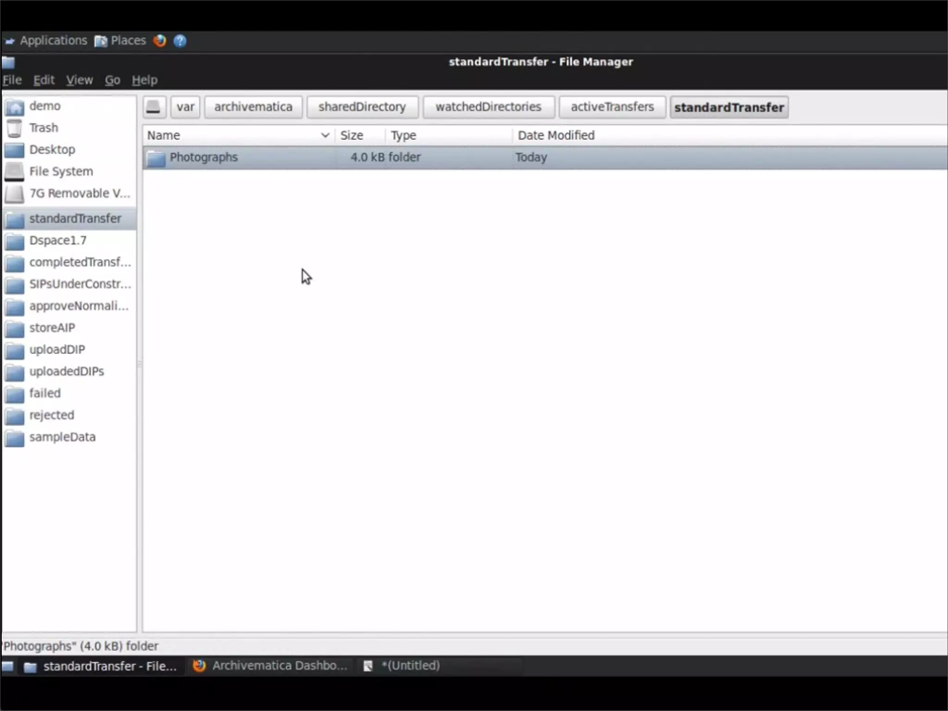Click the Firefox launcher icon in top panel

point(160,41)
